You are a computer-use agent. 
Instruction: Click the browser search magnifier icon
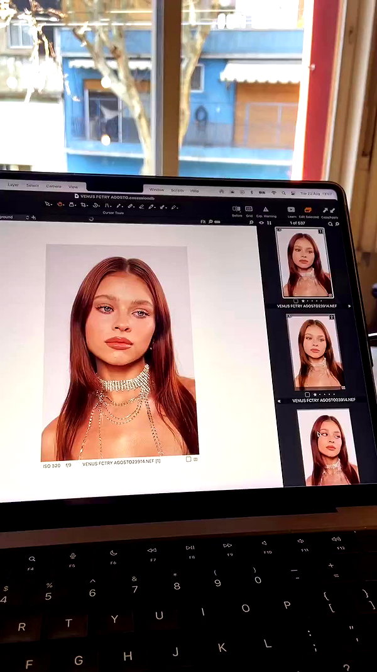click(331, 224)
